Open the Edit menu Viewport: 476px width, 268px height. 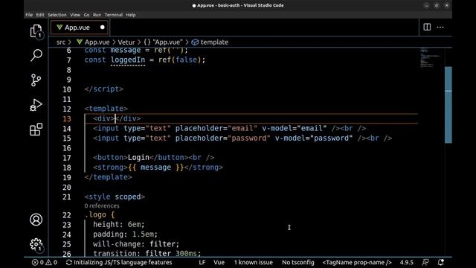39,15
